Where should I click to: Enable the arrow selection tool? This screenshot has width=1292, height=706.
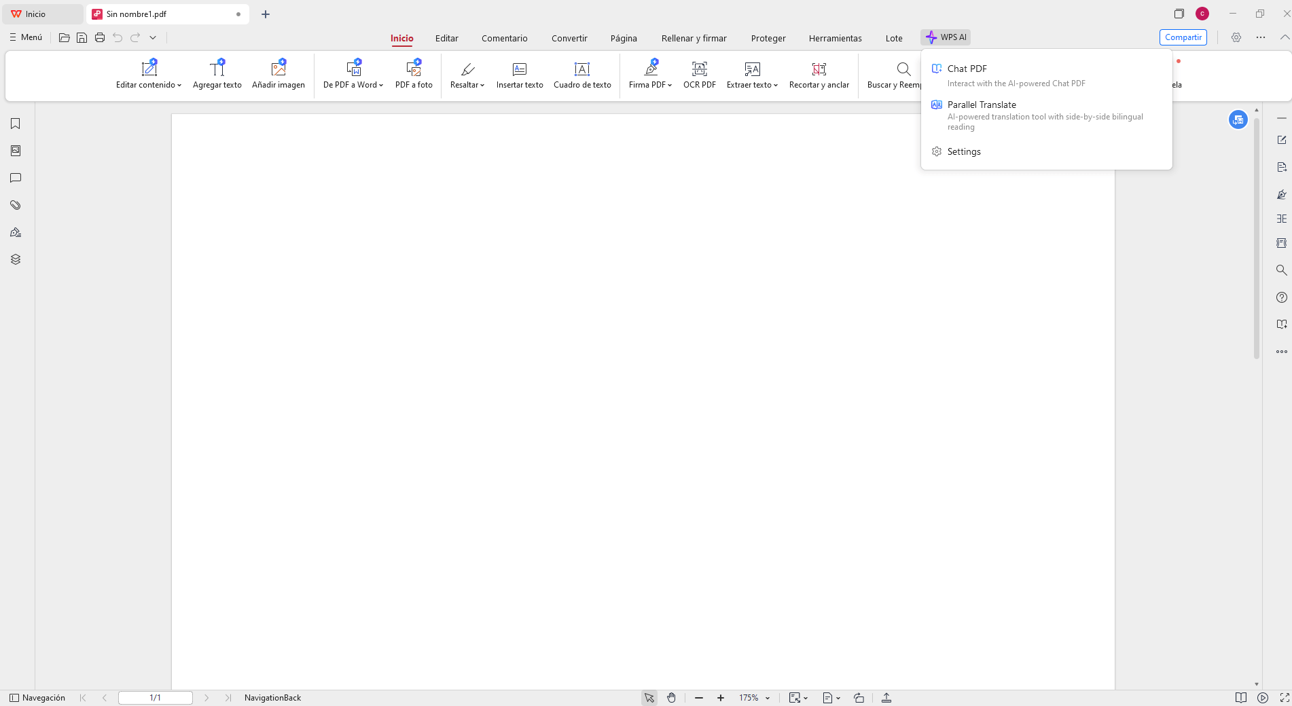point(649,698)
